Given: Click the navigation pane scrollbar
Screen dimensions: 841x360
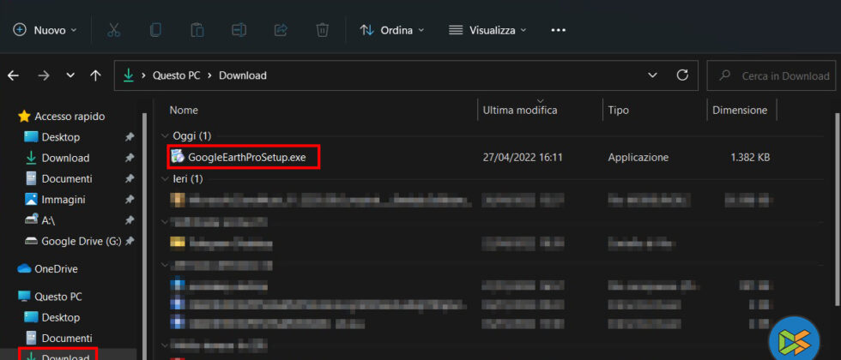Looking at the screenshot, I should point(144,236).
